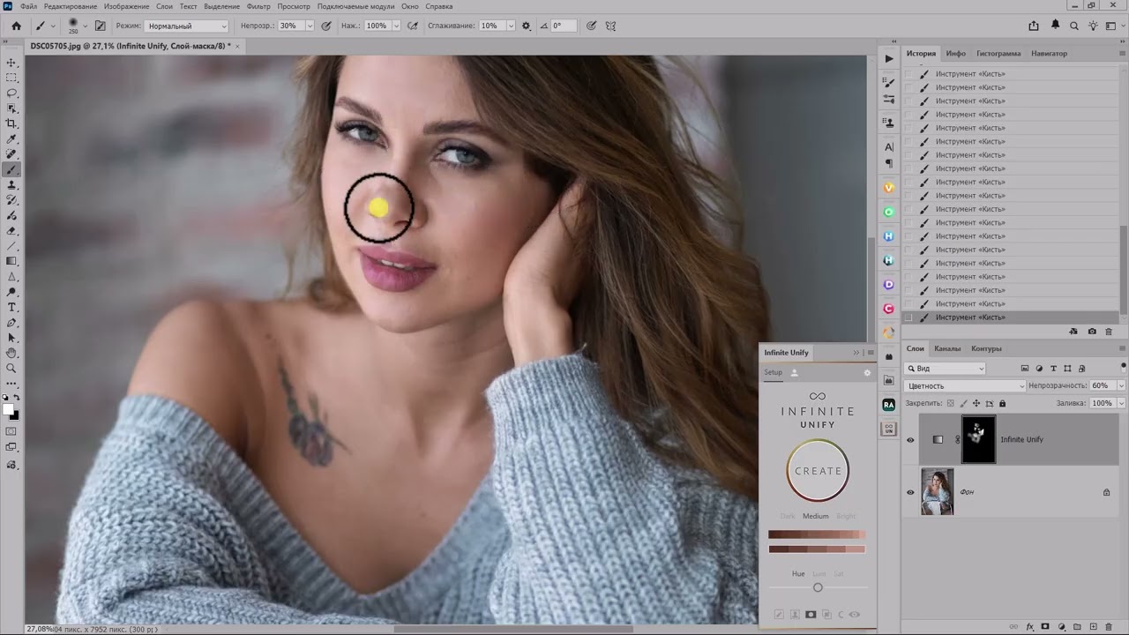The image size is (1129, 635).
Task: Select the Zoom tool
Action: tap(11, 368)
